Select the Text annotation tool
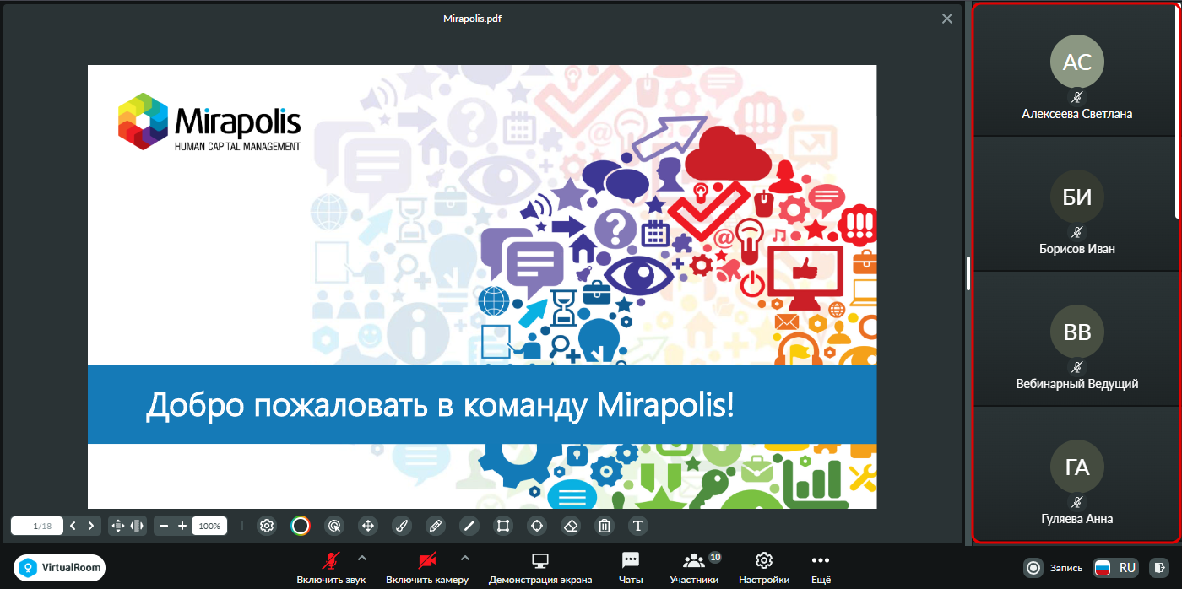 pos(638,526)
